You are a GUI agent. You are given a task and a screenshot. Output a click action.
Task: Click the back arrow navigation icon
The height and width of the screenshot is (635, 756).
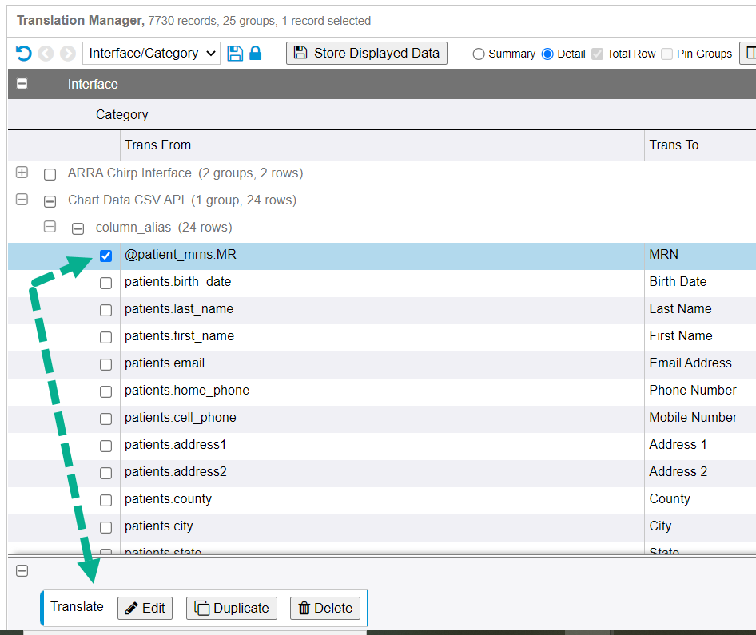pos(46,54)
